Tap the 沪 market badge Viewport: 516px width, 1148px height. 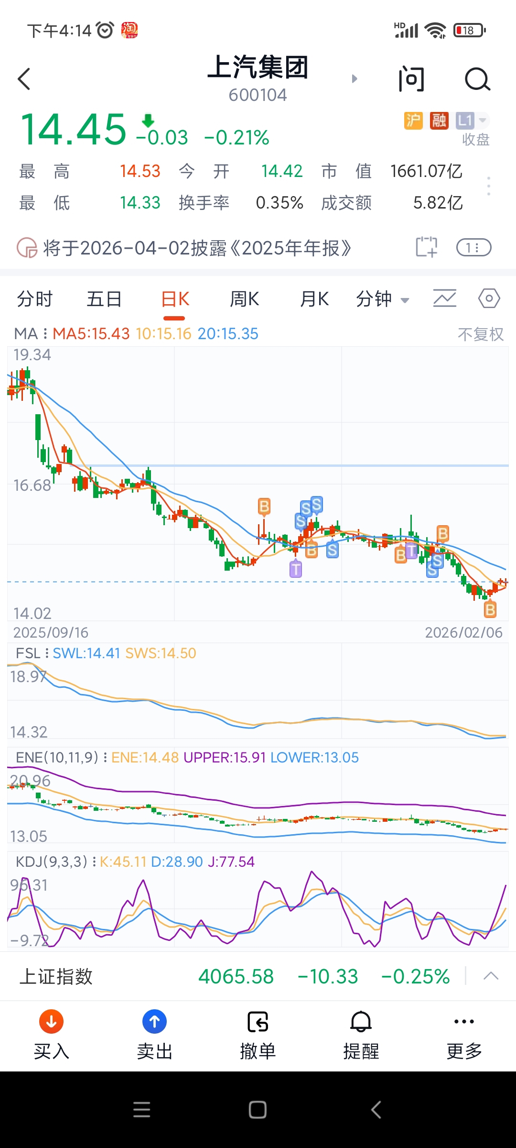(413, 121)
